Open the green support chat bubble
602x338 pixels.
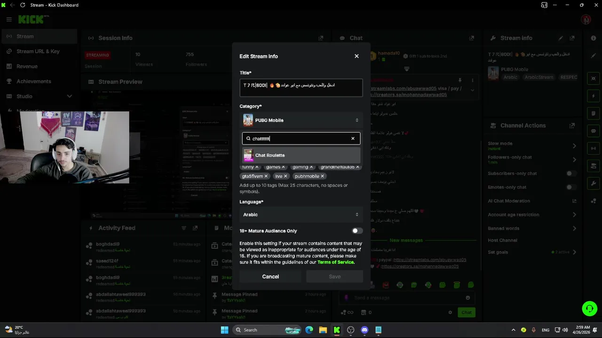589,308
